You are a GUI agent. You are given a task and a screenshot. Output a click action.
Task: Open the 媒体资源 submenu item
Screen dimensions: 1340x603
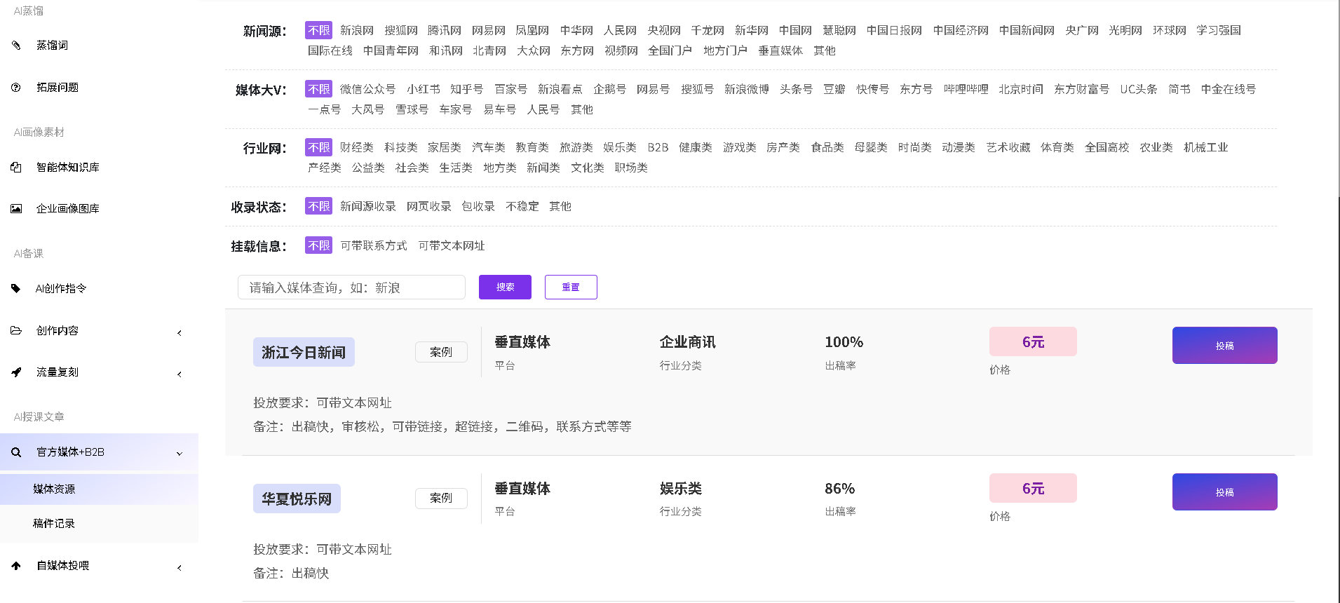54,489
